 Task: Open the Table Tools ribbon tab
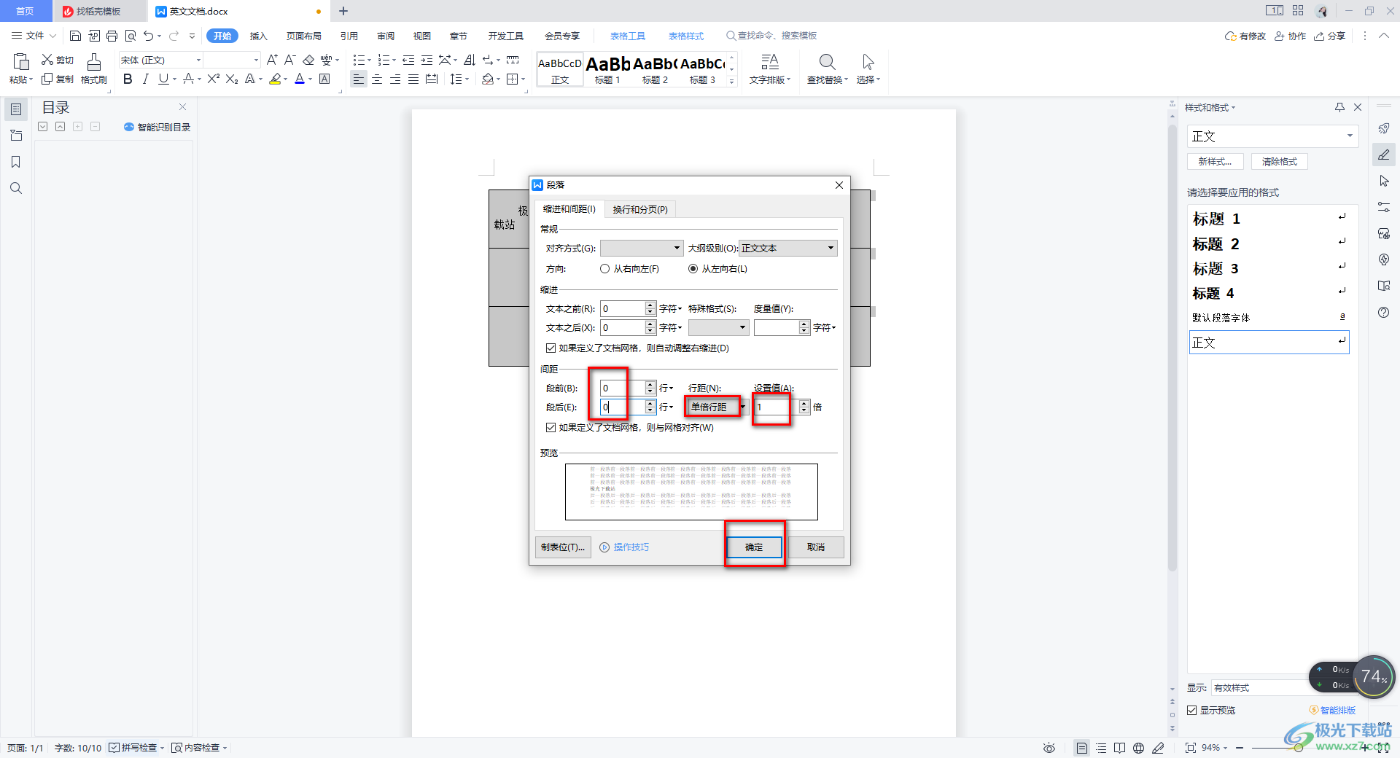point(628,36)
